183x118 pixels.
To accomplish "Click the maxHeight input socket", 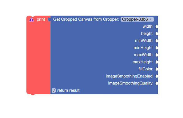I will pos(157,62).
